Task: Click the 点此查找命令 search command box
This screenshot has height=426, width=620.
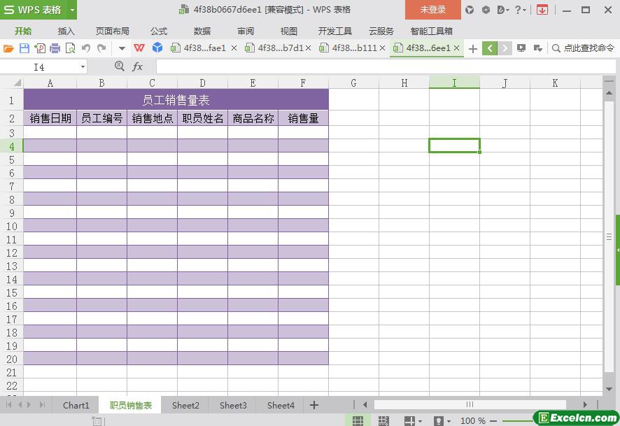Action: click(x=582, y=48)
